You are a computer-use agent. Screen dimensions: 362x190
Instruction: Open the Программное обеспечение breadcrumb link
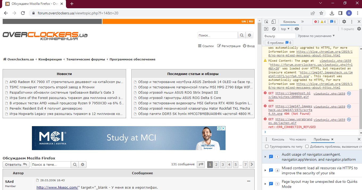point(132,59)
